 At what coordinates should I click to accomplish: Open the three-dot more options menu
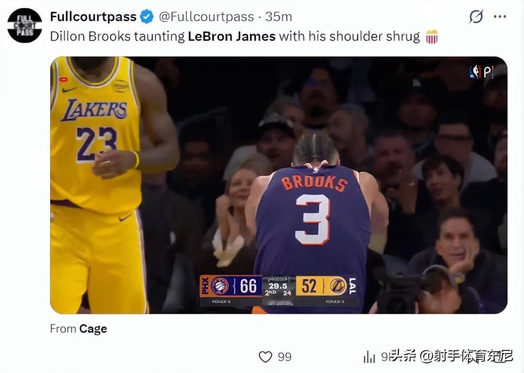500,16
